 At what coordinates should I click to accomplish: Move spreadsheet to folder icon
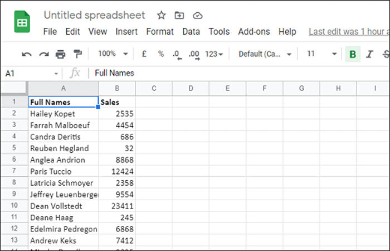(x=179, y=16)
